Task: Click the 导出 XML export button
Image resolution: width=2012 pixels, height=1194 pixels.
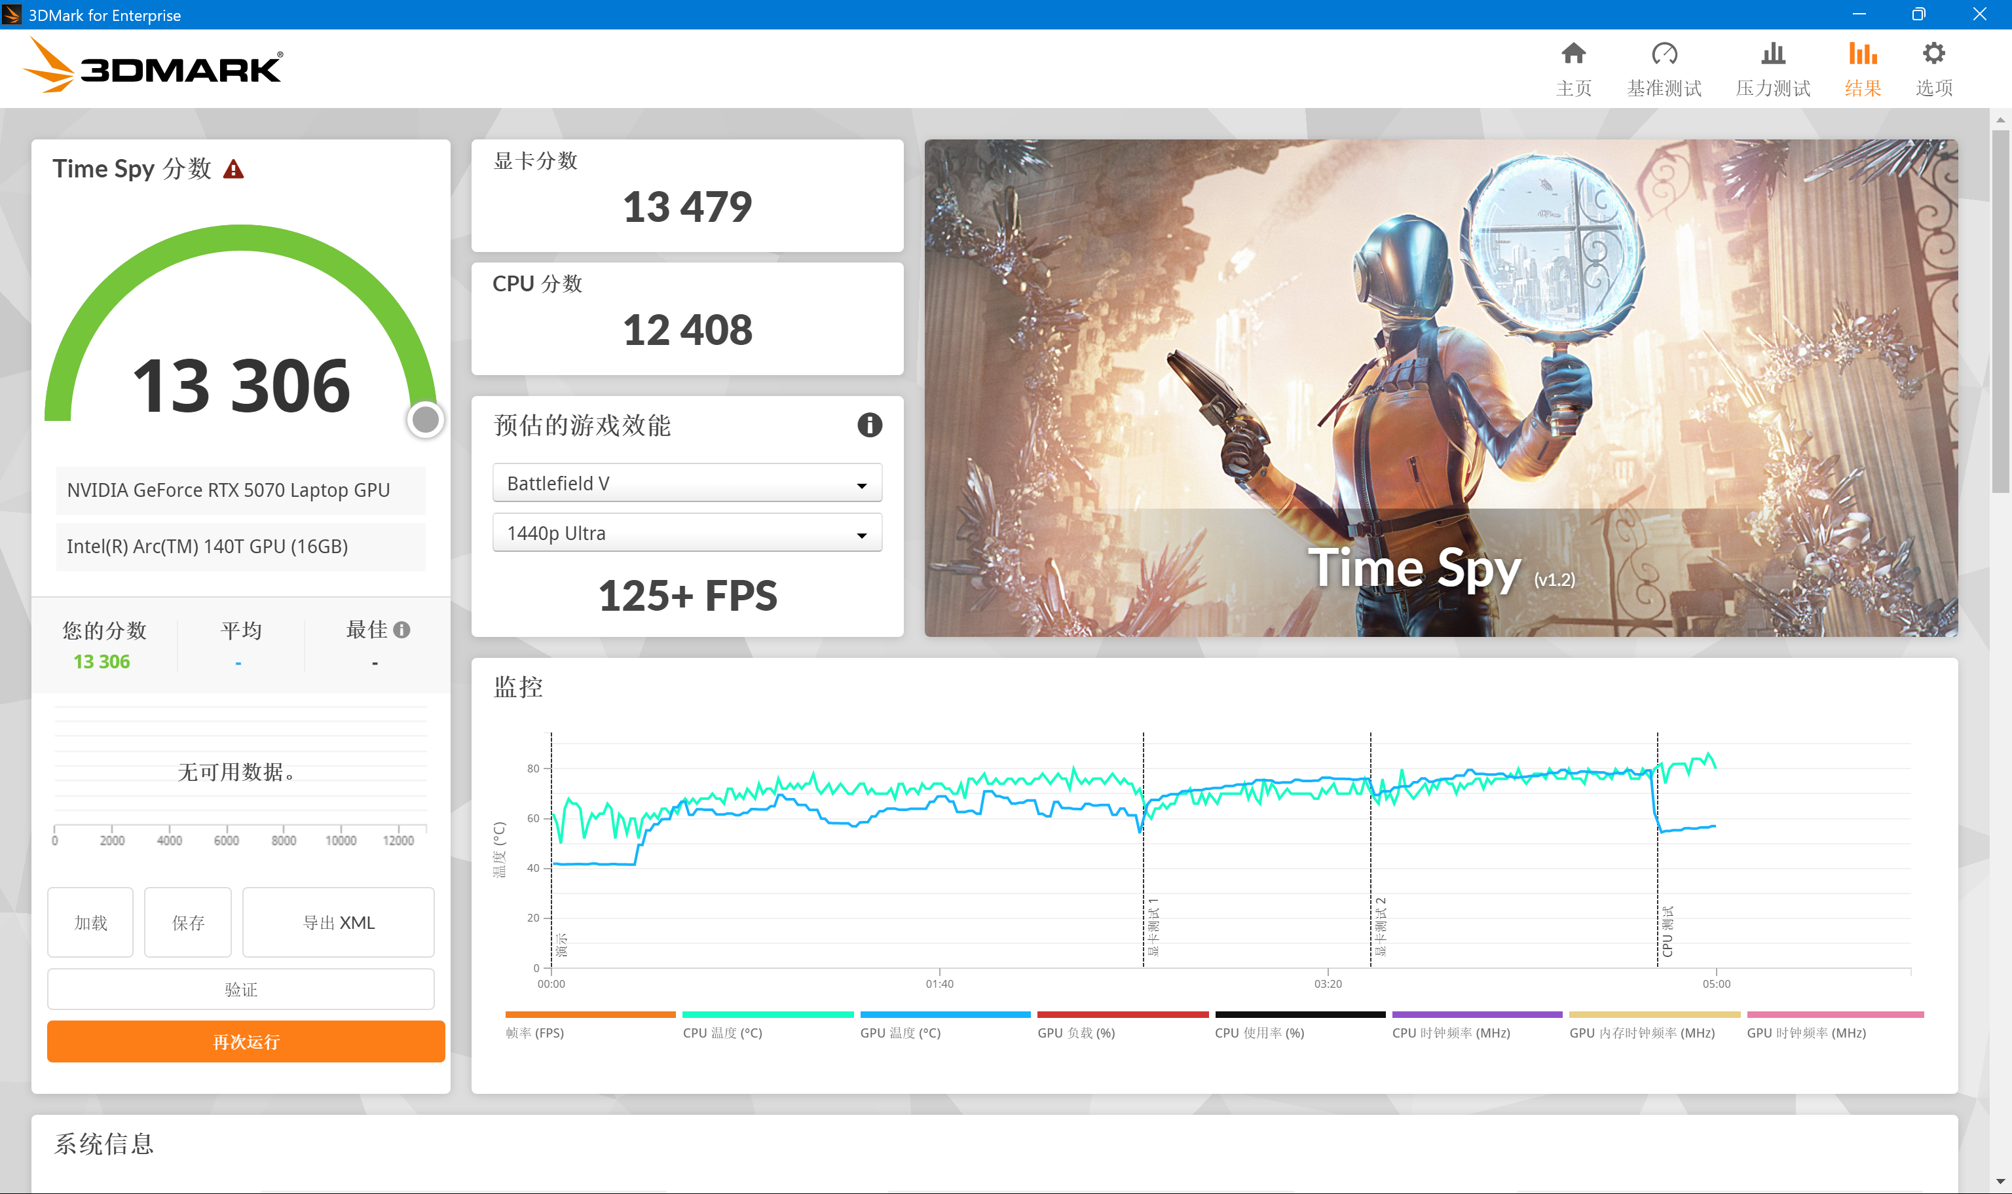Action: pyautogui.click(x=338, y=922)
